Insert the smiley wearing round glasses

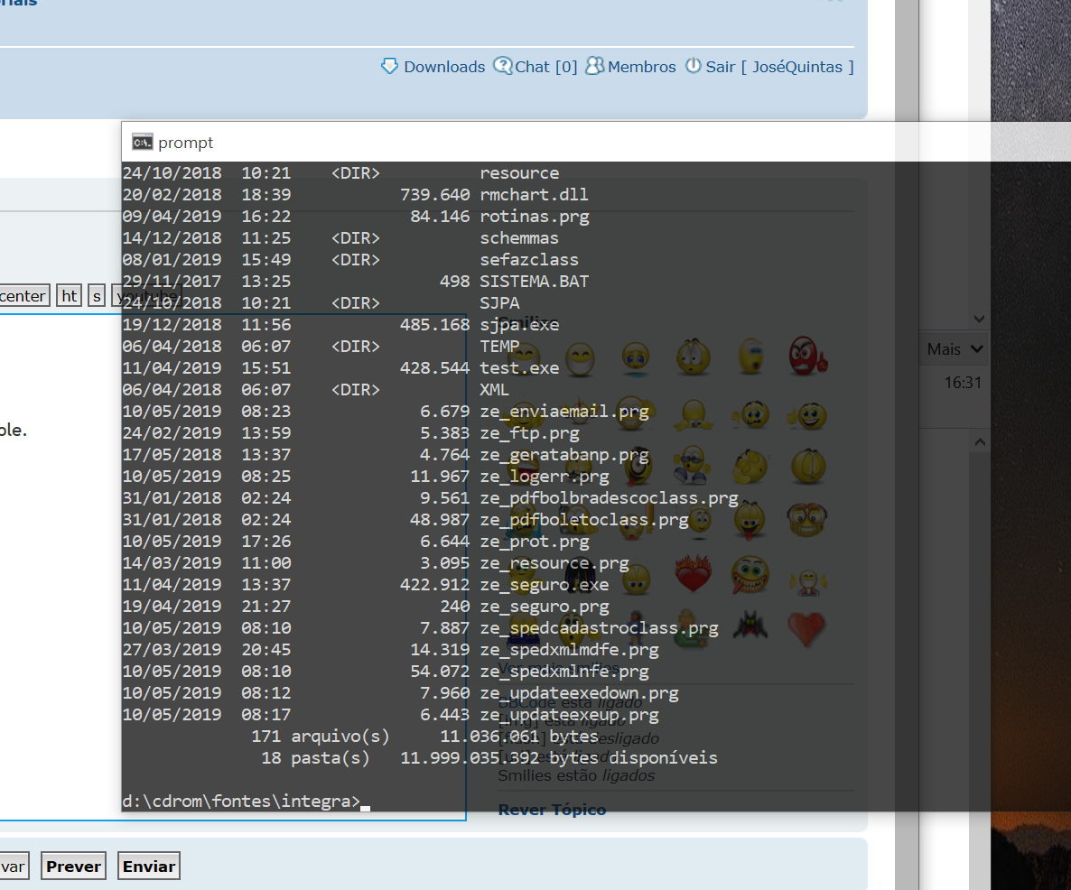[806, 519]
